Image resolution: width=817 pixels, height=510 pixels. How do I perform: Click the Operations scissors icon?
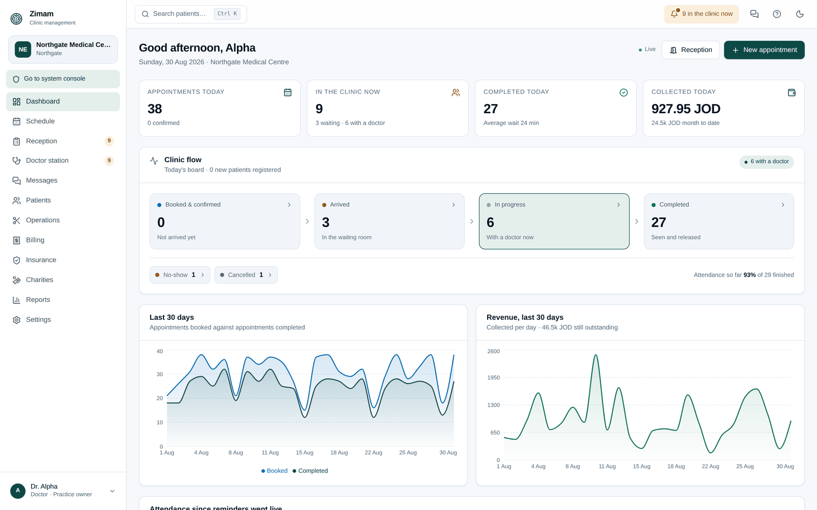click(x=16, y=220)
